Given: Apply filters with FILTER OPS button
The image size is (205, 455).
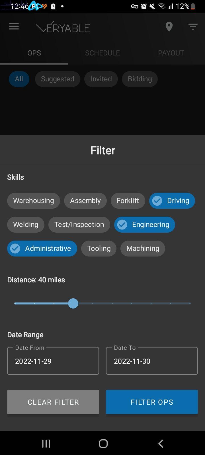Looking at the screenshot, I should coord(152,402).
